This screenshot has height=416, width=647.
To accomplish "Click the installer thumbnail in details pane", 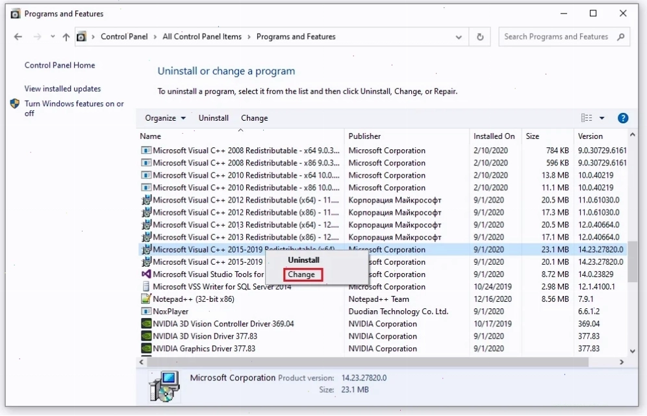I will click(164, 385).
